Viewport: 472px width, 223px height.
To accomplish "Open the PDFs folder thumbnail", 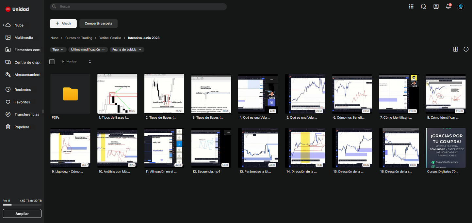I will click(70, 94).
